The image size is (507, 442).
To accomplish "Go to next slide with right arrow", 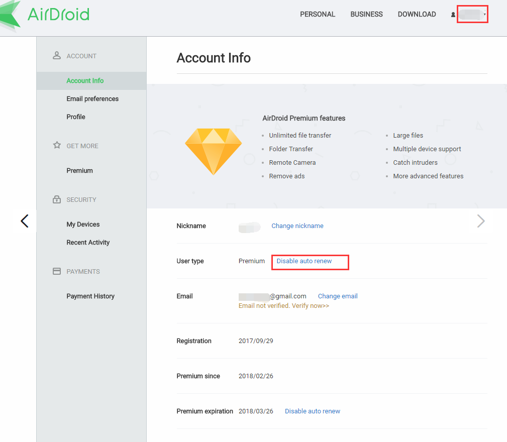I will click(481, 221).
